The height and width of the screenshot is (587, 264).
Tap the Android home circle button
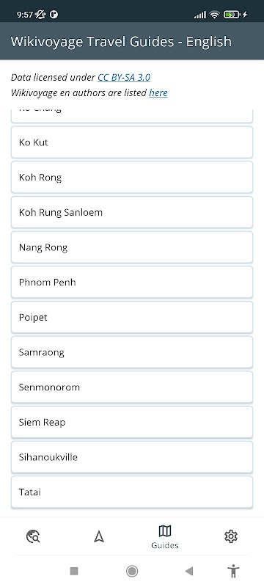click(x=131, y=571)
